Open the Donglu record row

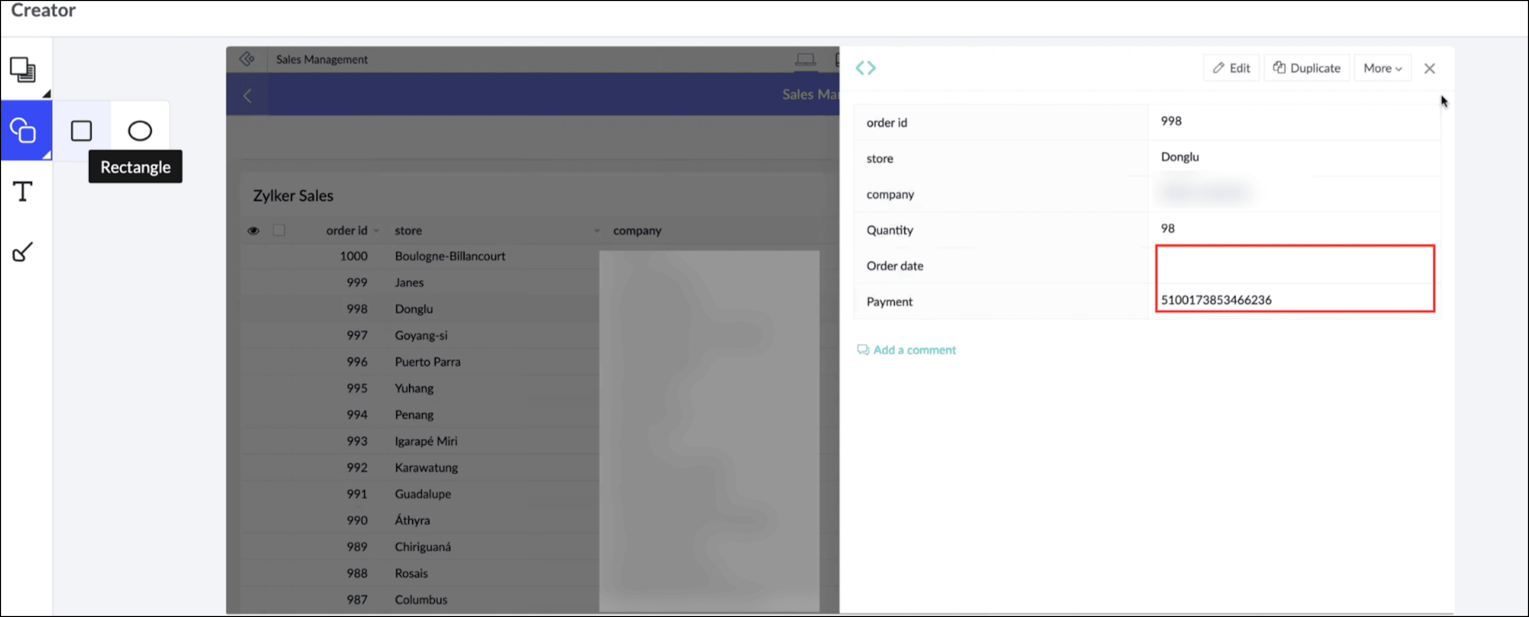414,308
